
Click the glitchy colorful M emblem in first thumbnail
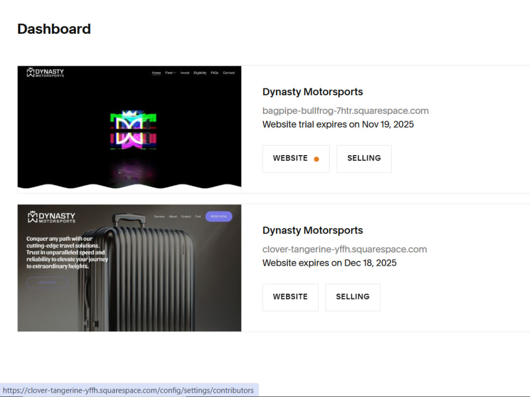tap(133, 130)
